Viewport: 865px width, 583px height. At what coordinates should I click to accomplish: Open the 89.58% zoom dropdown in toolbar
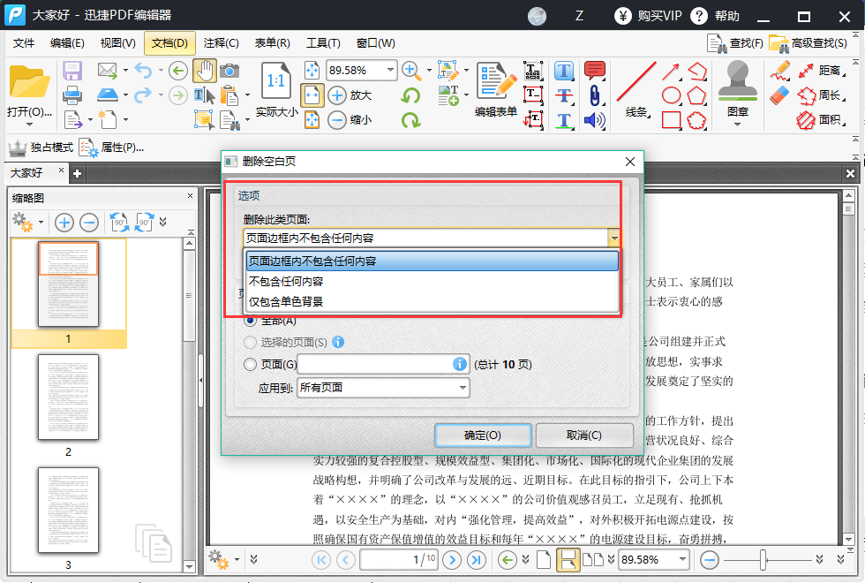coord(390,70)
